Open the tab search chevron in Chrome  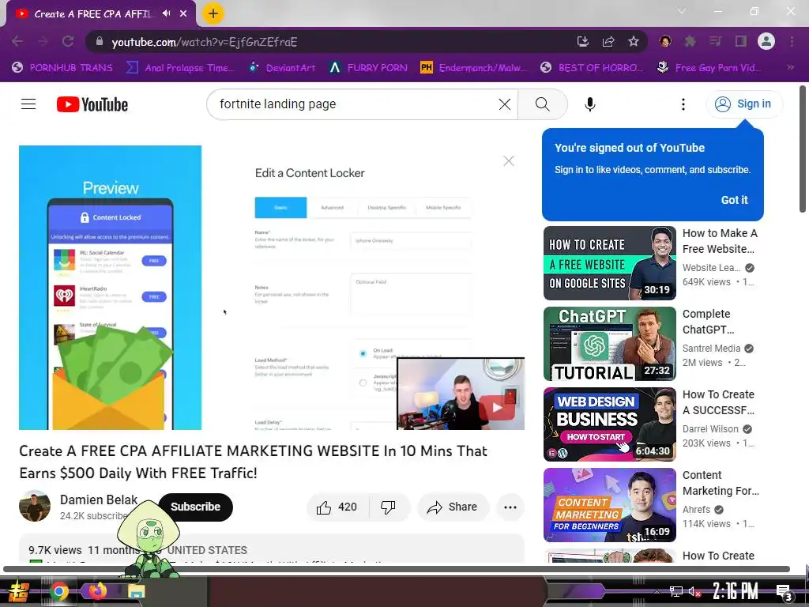point(682,11)
